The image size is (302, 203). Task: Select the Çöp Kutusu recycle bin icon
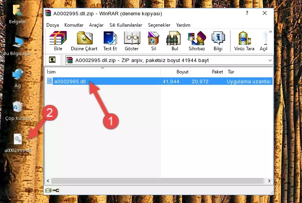point(18,111)
